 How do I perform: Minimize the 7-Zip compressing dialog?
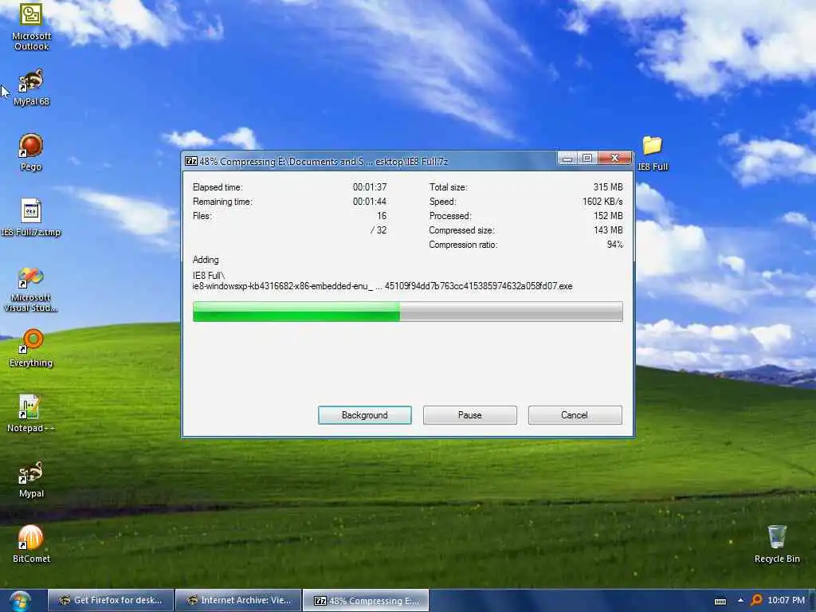(x=567, y=158)
